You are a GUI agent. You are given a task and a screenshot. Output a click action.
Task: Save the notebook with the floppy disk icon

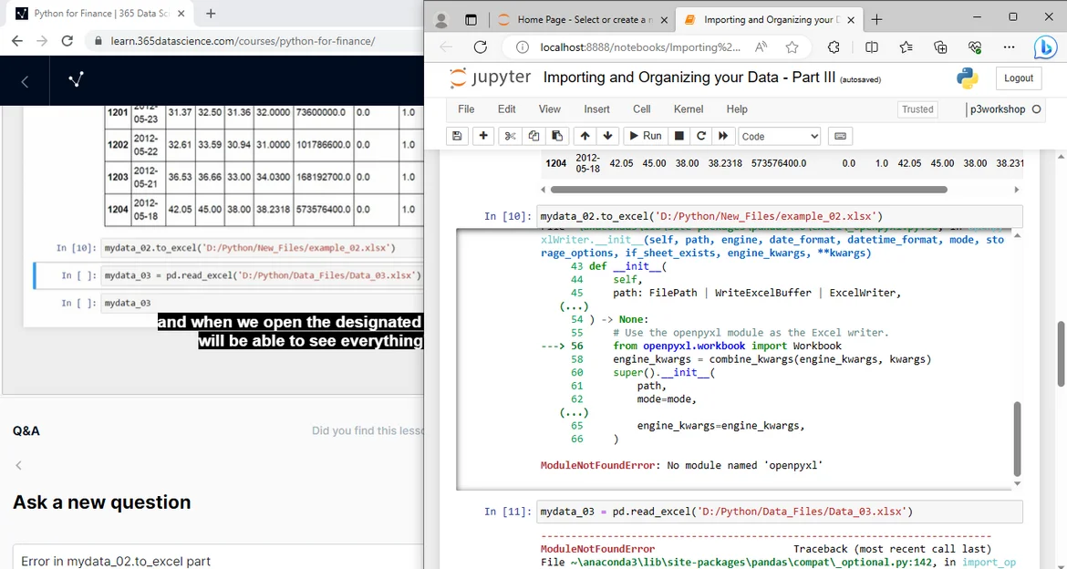point(458,136)
